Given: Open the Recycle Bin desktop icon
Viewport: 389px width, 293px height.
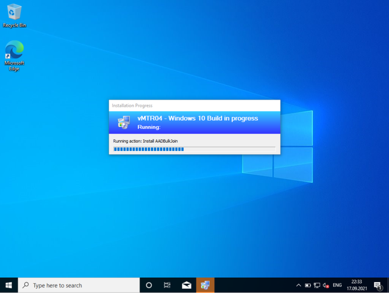Looking at the screenshot, I should coord(14,16).
